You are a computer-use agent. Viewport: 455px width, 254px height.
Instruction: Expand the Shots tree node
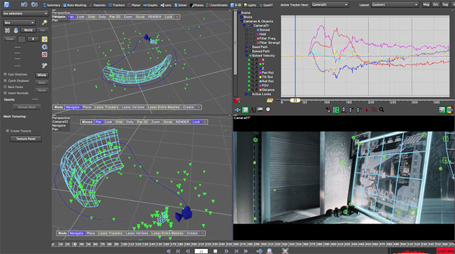pyautogui.click(x=241, y=17)
